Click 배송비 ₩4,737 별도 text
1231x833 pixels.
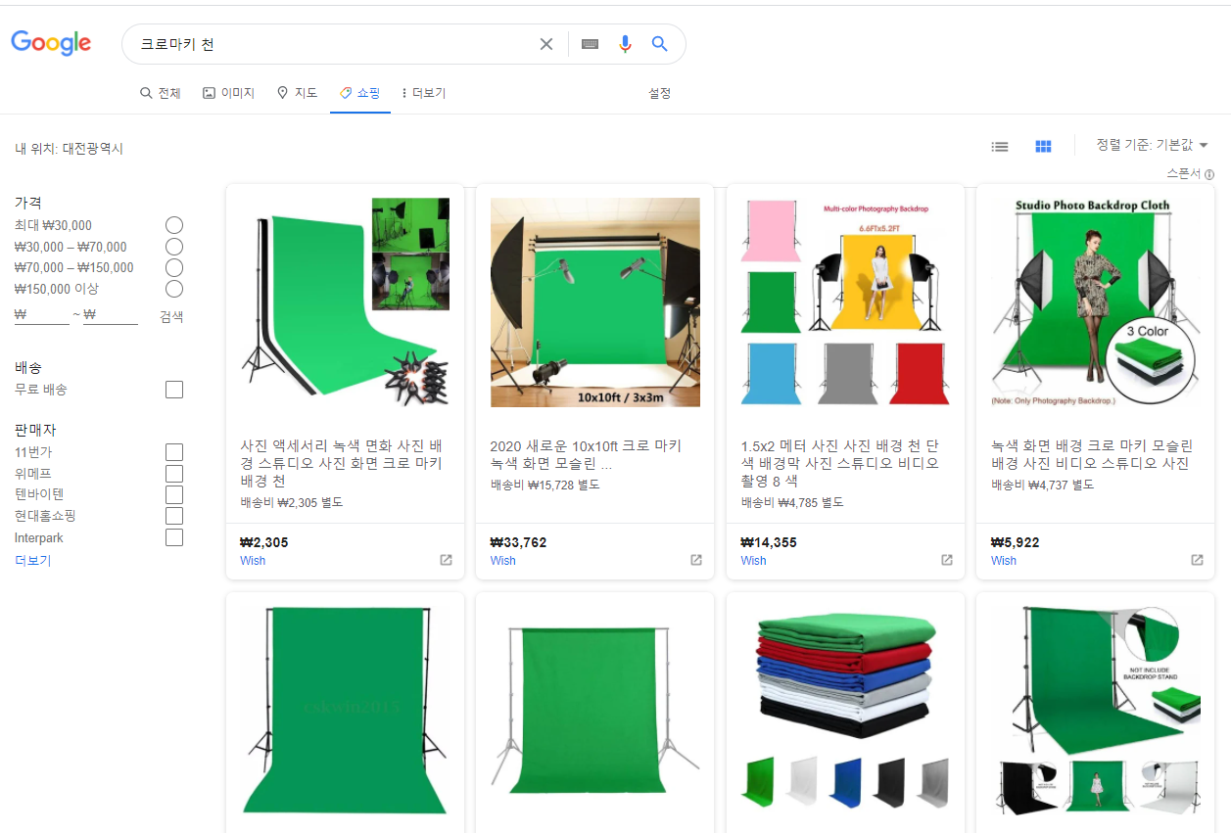pyautogui.click(x=1042, y=485)
